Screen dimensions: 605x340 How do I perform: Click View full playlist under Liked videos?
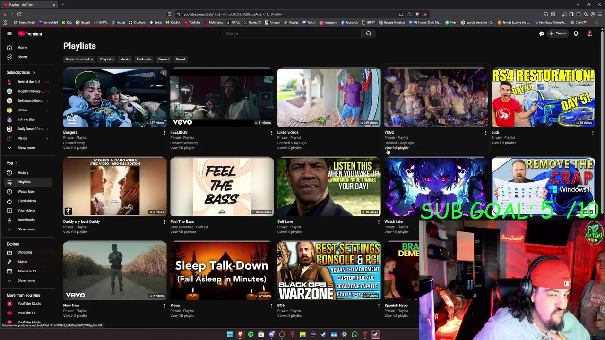tap(289, 148)
